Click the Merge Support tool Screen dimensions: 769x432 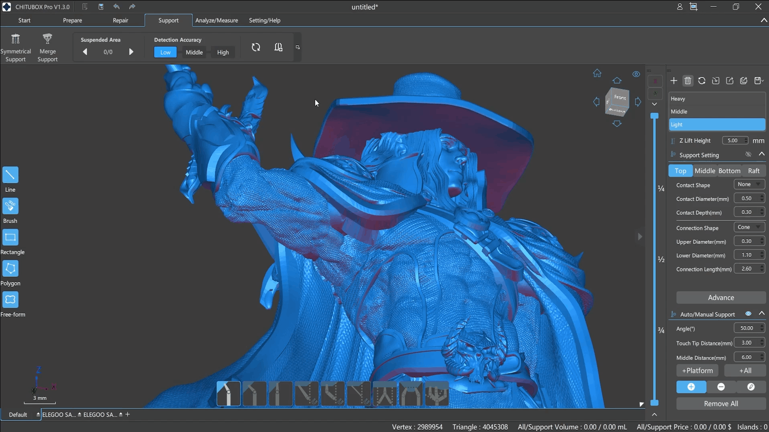[x=48, y=48]
